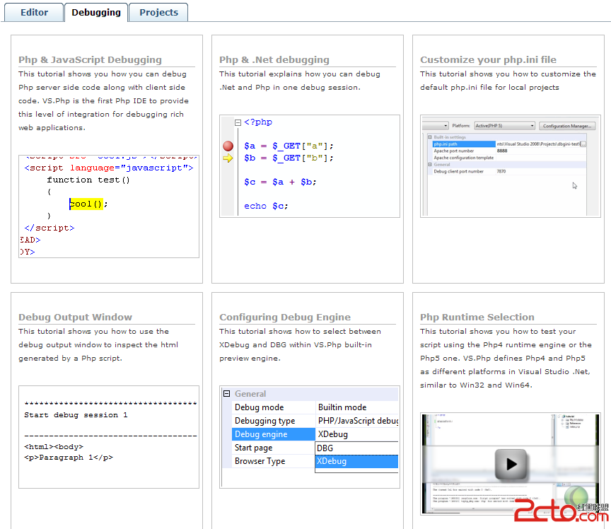Screen dimensions: 611x529
Task: Click the red breakpoint marker icon
Action: [228, 146]
